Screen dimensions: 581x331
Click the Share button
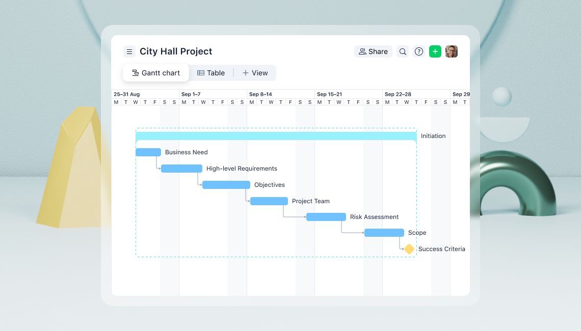pos(373,51)
